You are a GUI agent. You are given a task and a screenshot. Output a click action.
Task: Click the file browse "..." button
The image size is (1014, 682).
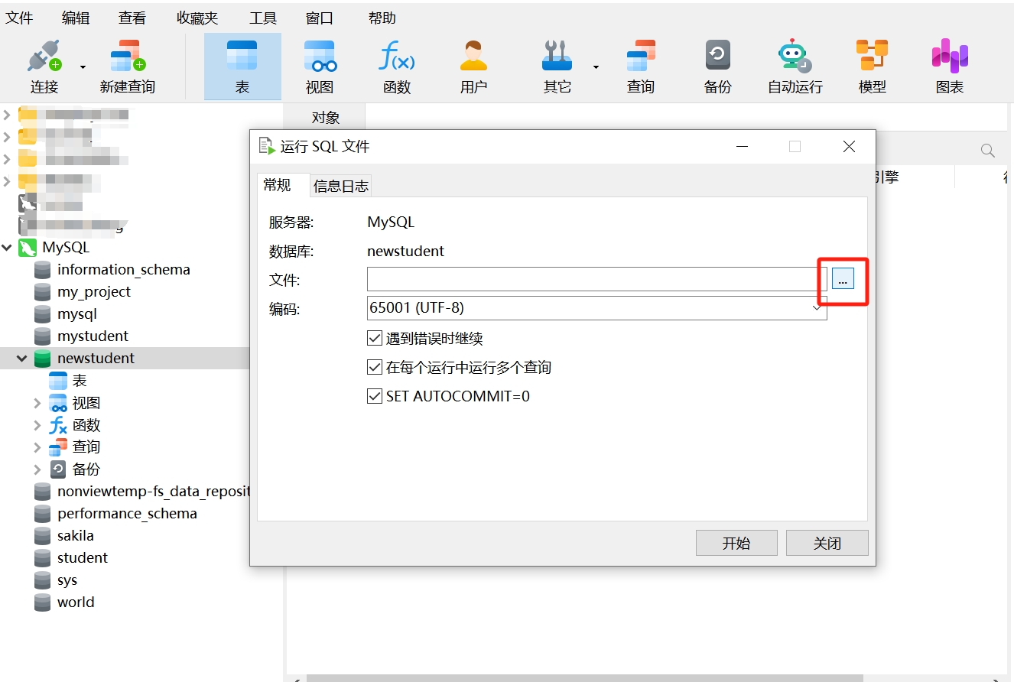click(843, 279)
